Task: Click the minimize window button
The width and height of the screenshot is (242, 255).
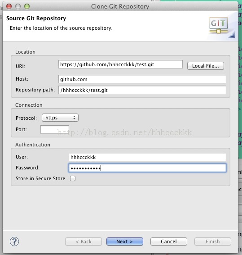Action: point(18,6)
